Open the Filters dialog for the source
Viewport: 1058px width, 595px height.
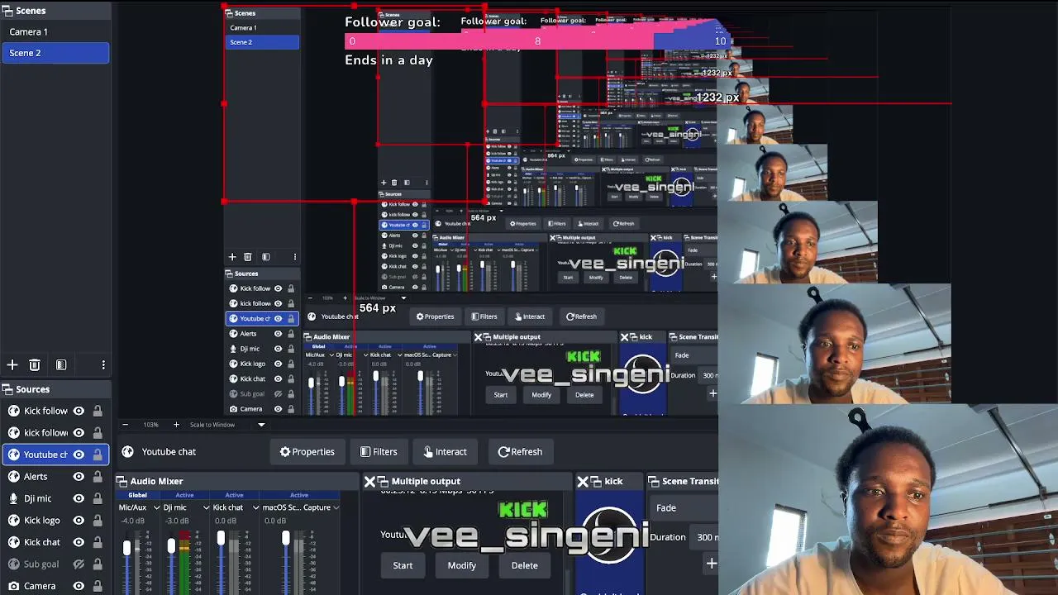point(379,452)
